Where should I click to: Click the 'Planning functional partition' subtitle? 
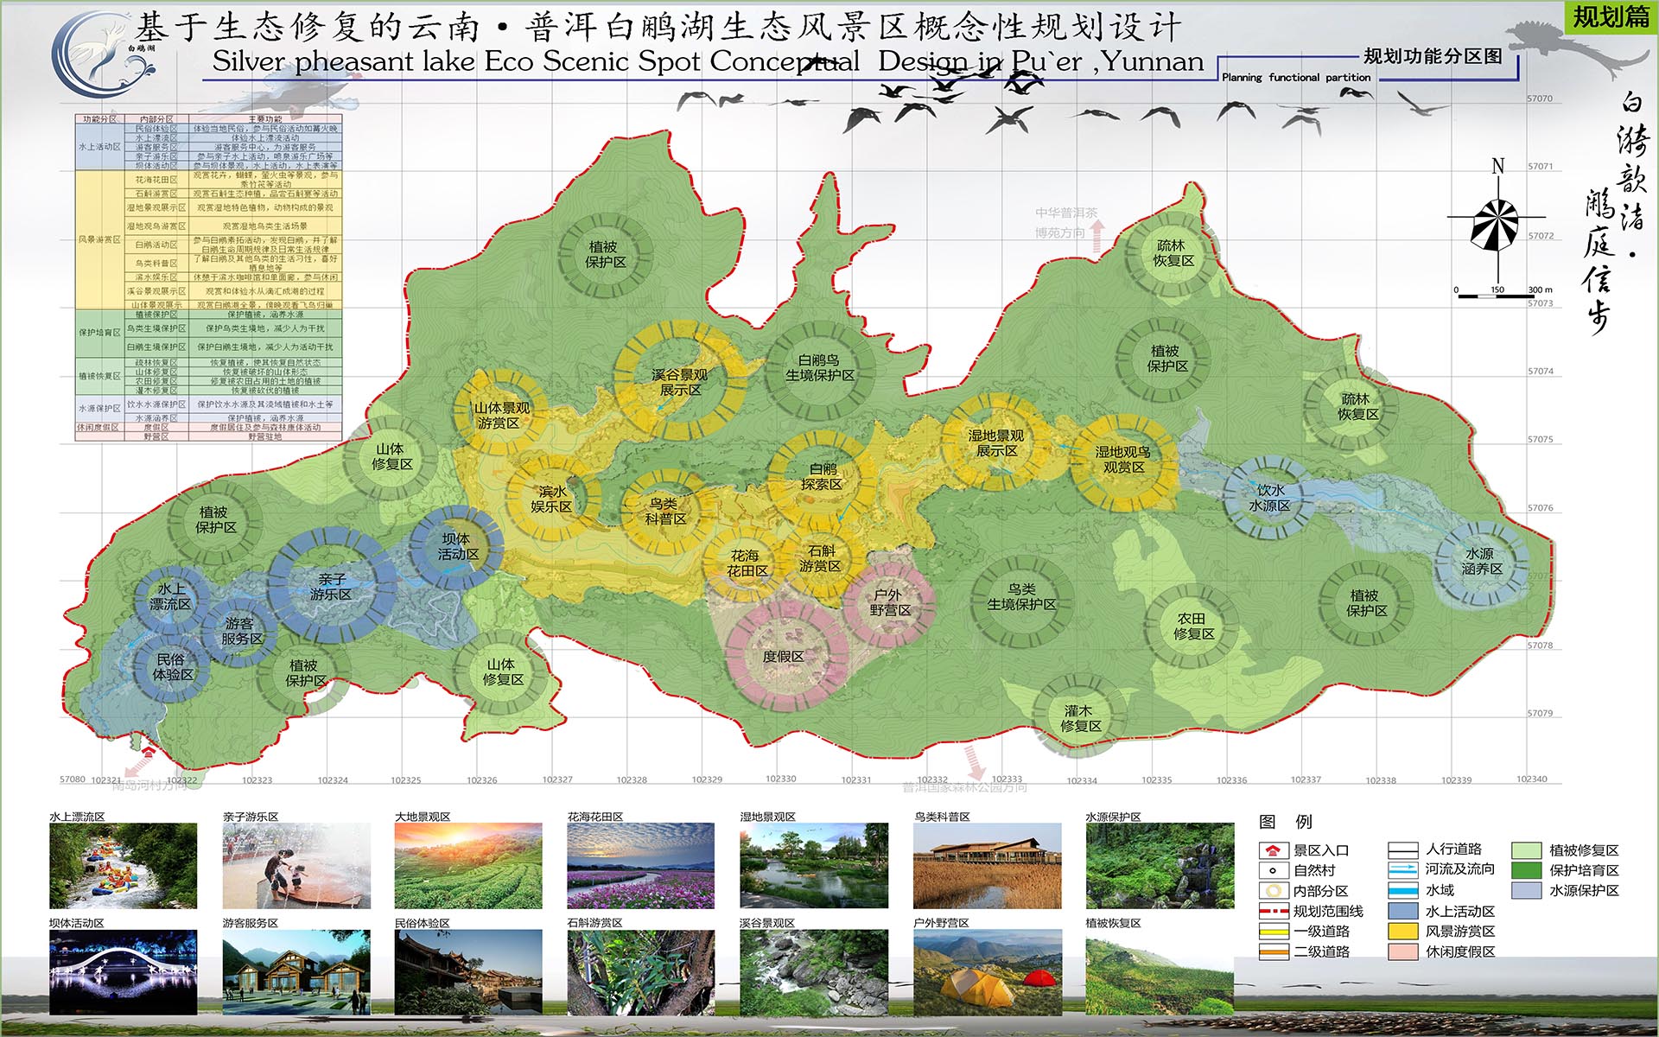(x=1296, y=78)
